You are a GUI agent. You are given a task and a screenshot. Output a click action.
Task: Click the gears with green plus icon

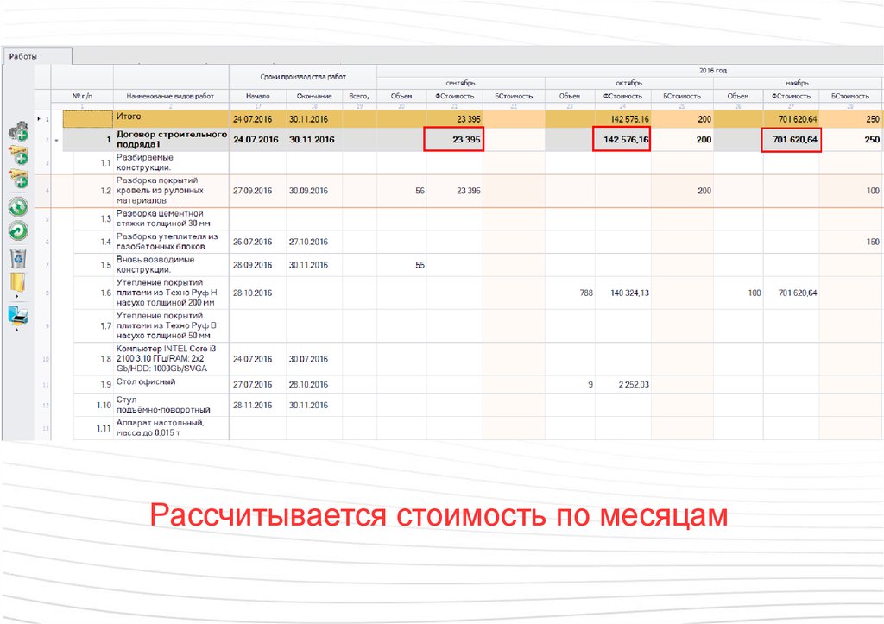(x=18, y=131)
